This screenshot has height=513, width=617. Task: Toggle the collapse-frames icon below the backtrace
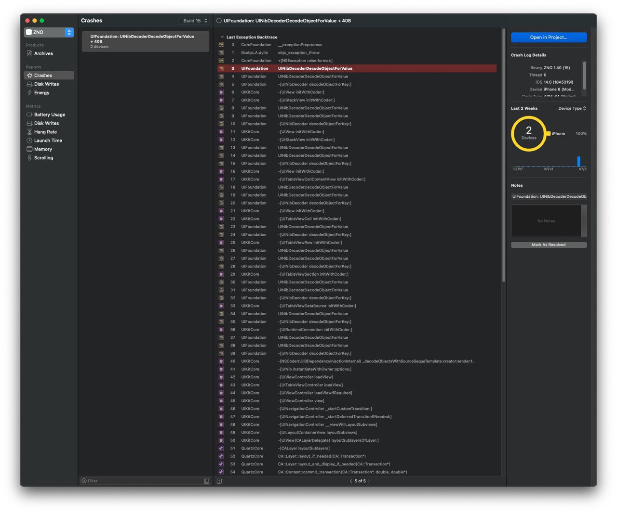[x=219, y=481]
